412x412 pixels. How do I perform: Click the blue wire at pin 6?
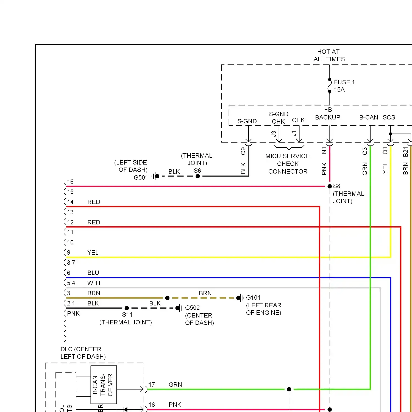[228, 278]
